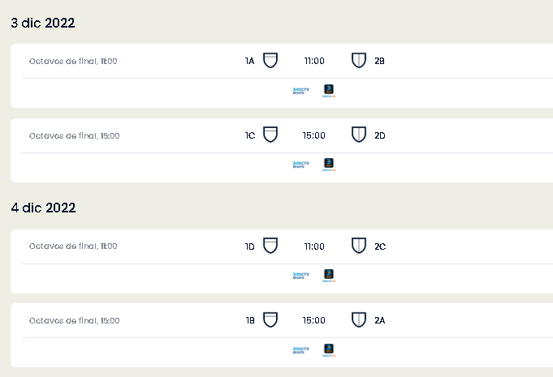The image size is (553, 377).
Task: Open DGO app logo for 1B vs 2A
Action: click(329, 350)
